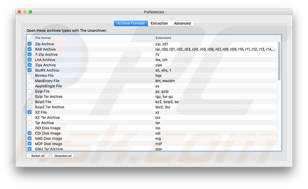Select the MDF Disk Image row name

(48, 144)
